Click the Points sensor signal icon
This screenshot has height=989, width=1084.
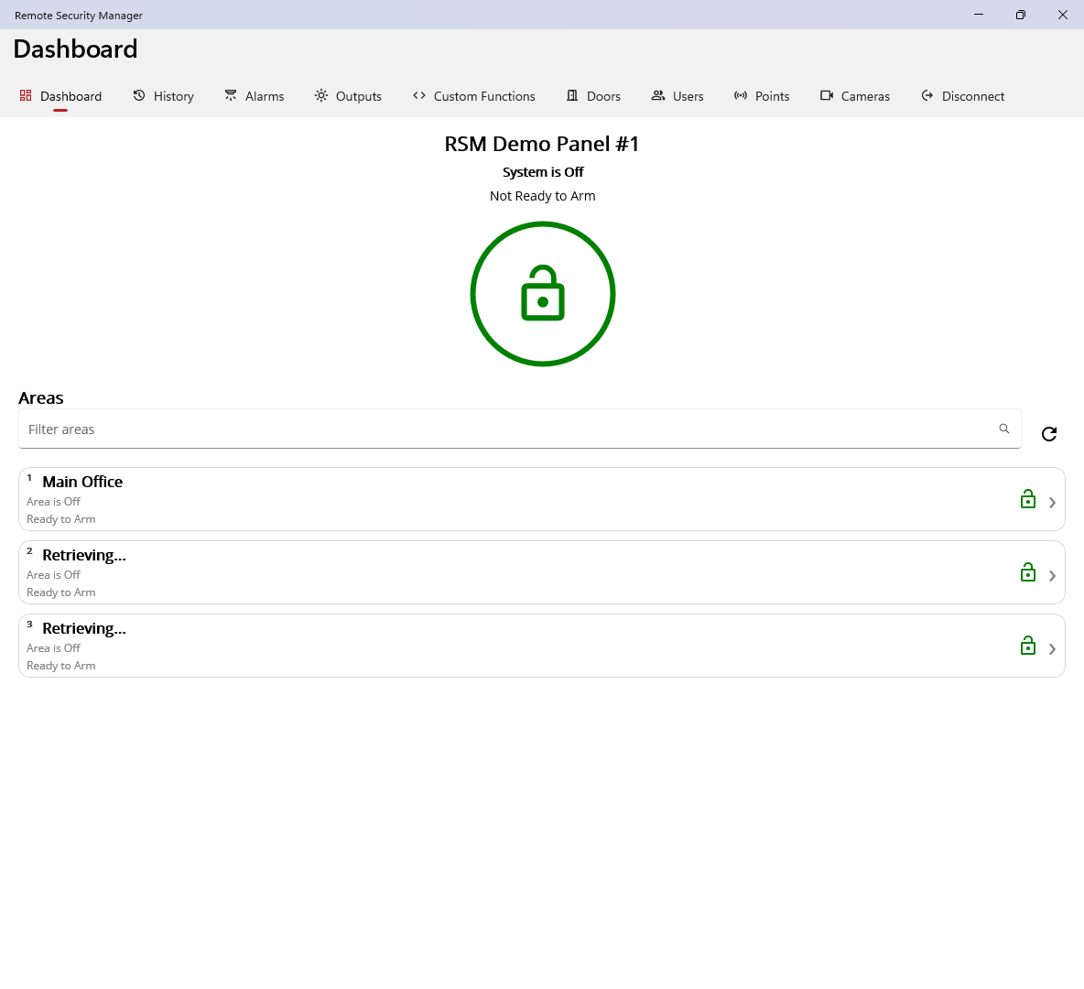(x=741, y=95)
